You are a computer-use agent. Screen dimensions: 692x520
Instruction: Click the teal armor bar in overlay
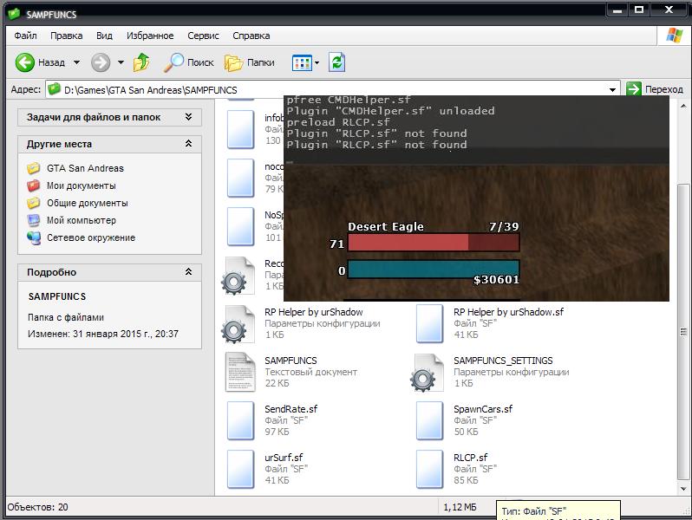click(434, 269)
